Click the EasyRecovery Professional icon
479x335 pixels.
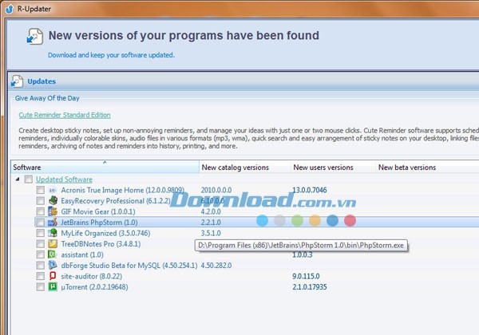click(53, 201)
